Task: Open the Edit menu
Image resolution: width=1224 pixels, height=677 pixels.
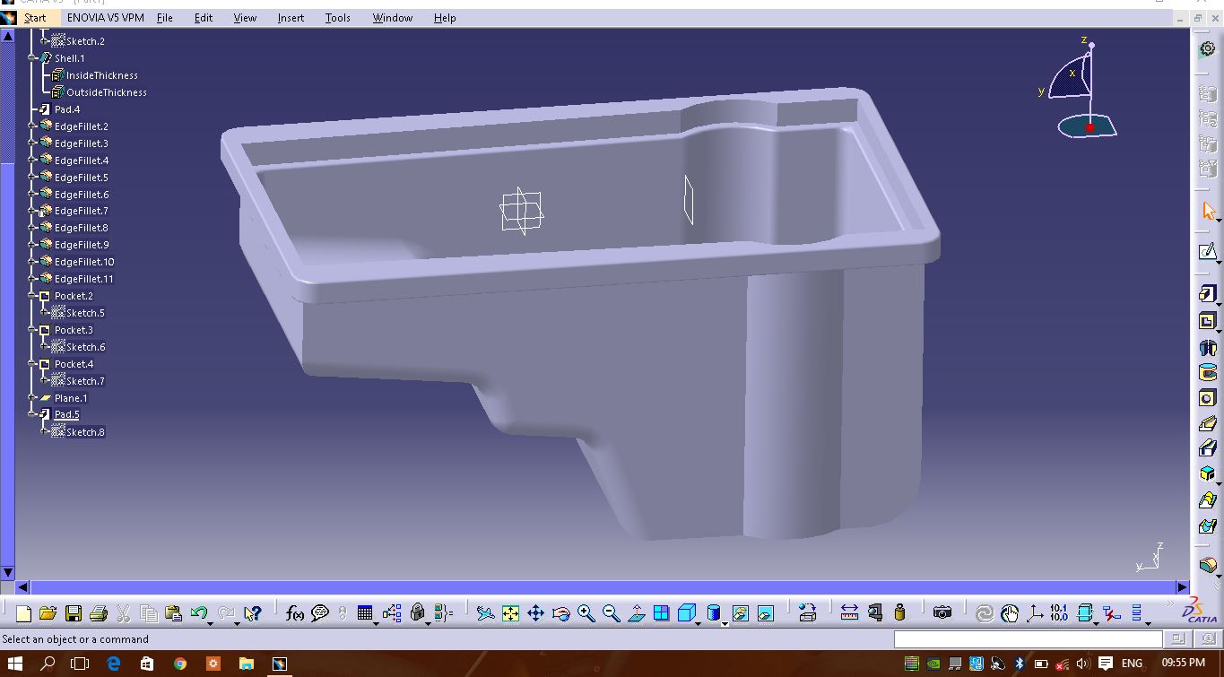Action: click(x=204, y=18)
